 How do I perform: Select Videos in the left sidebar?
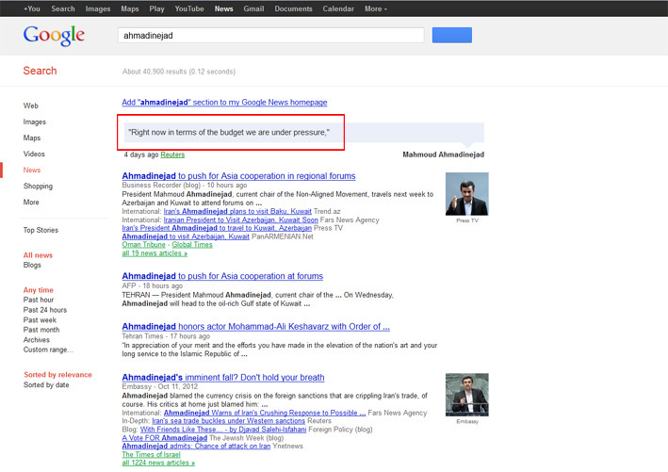pos(34,154)
